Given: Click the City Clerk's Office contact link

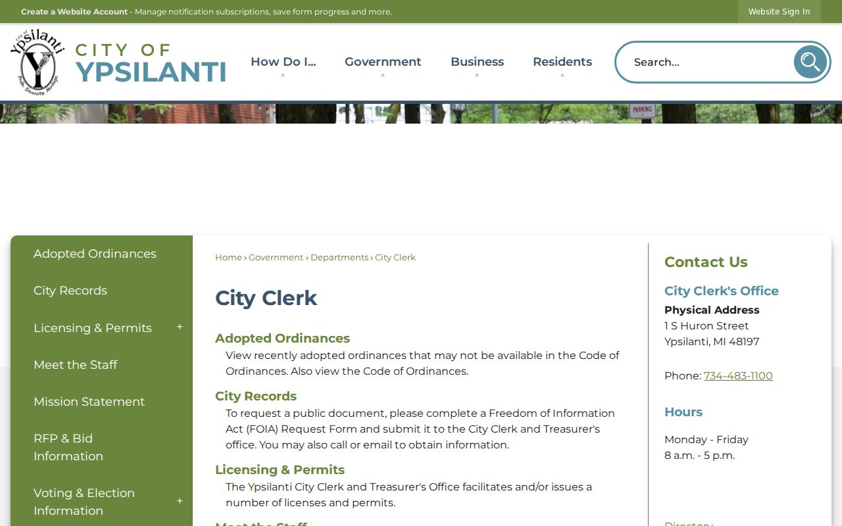Looking at the screenshot, I should [722, 291].
